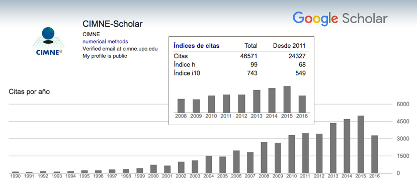
Task: Click the 2016 bar in the large chart
Action: [374, 154]
